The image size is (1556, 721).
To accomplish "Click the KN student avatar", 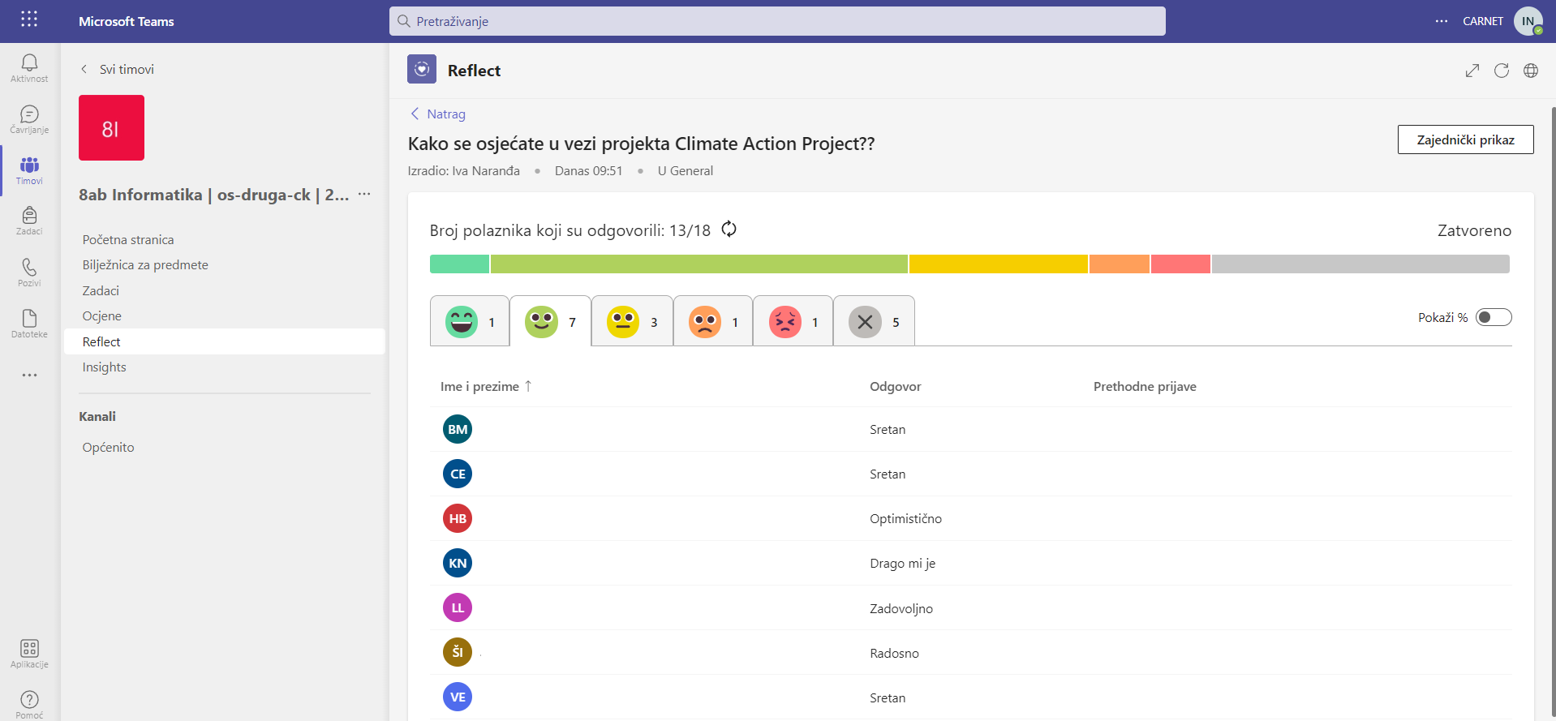I will 458,563.
